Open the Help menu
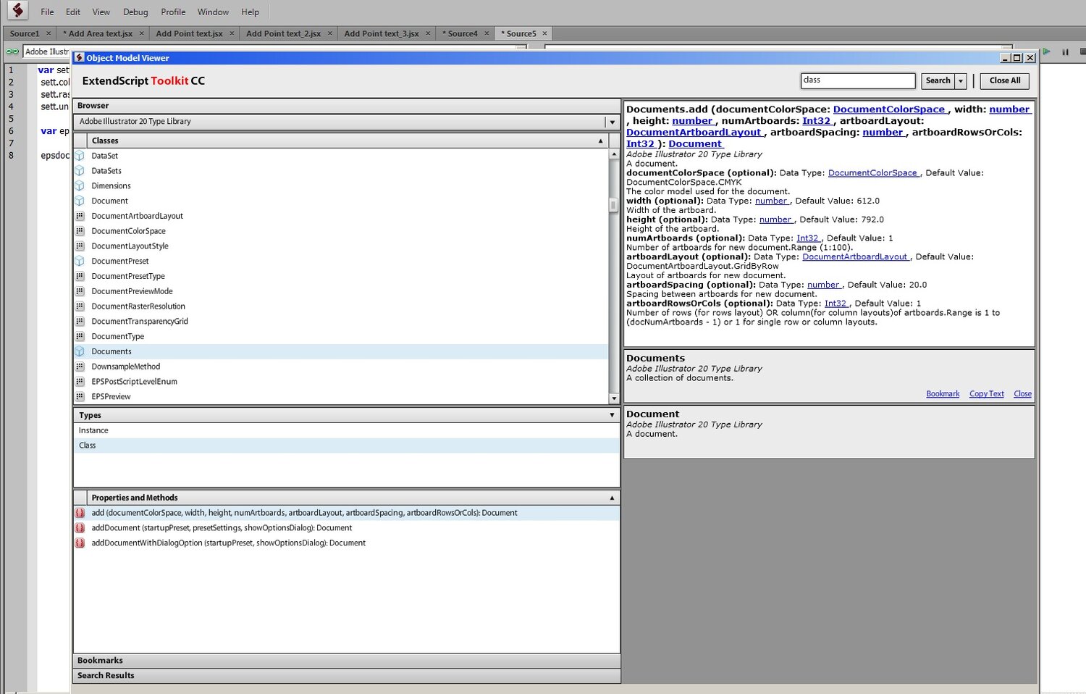Image resolution: width=1086 pixels, height=694 pixels. (x=250, y=12)
